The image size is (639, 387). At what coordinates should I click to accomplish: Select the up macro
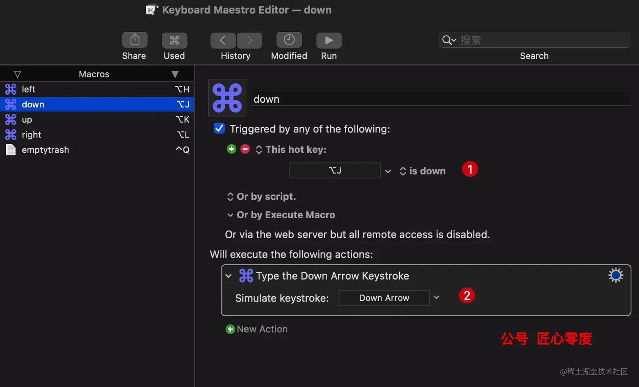click(x=97, y=120)
